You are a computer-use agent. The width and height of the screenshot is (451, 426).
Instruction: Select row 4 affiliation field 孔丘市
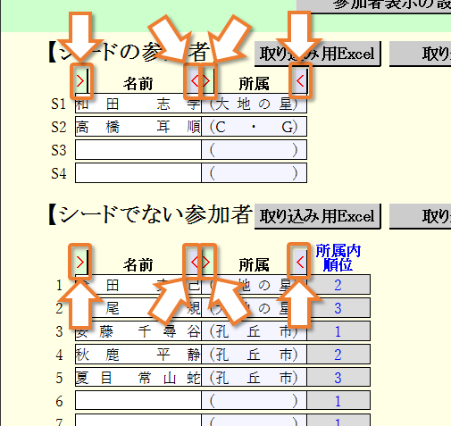coord(254,355)
